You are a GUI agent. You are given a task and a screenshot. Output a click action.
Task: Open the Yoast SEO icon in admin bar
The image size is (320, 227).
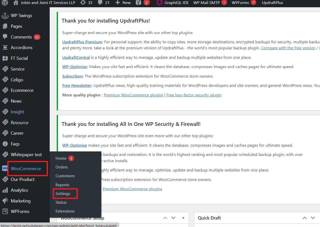(x=138, y=3)
